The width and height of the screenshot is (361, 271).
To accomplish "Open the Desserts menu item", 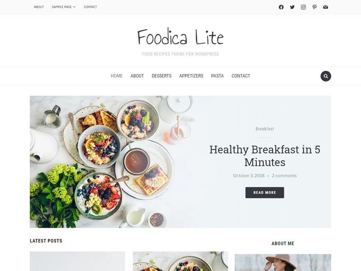I will coord(162,76).
